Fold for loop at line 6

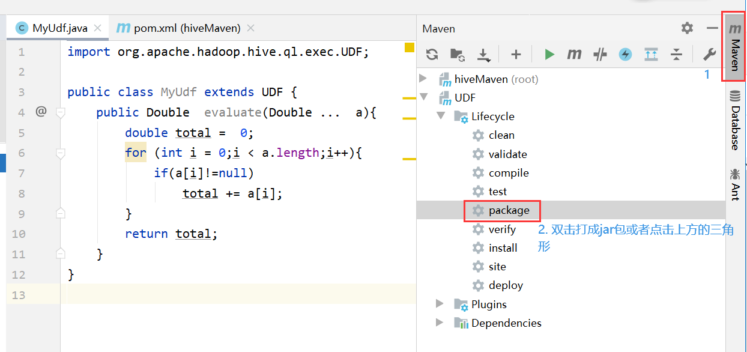tap(60, 154)
